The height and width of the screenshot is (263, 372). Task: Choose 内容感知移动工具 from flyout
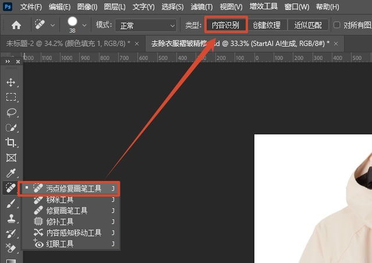(71, 233)
